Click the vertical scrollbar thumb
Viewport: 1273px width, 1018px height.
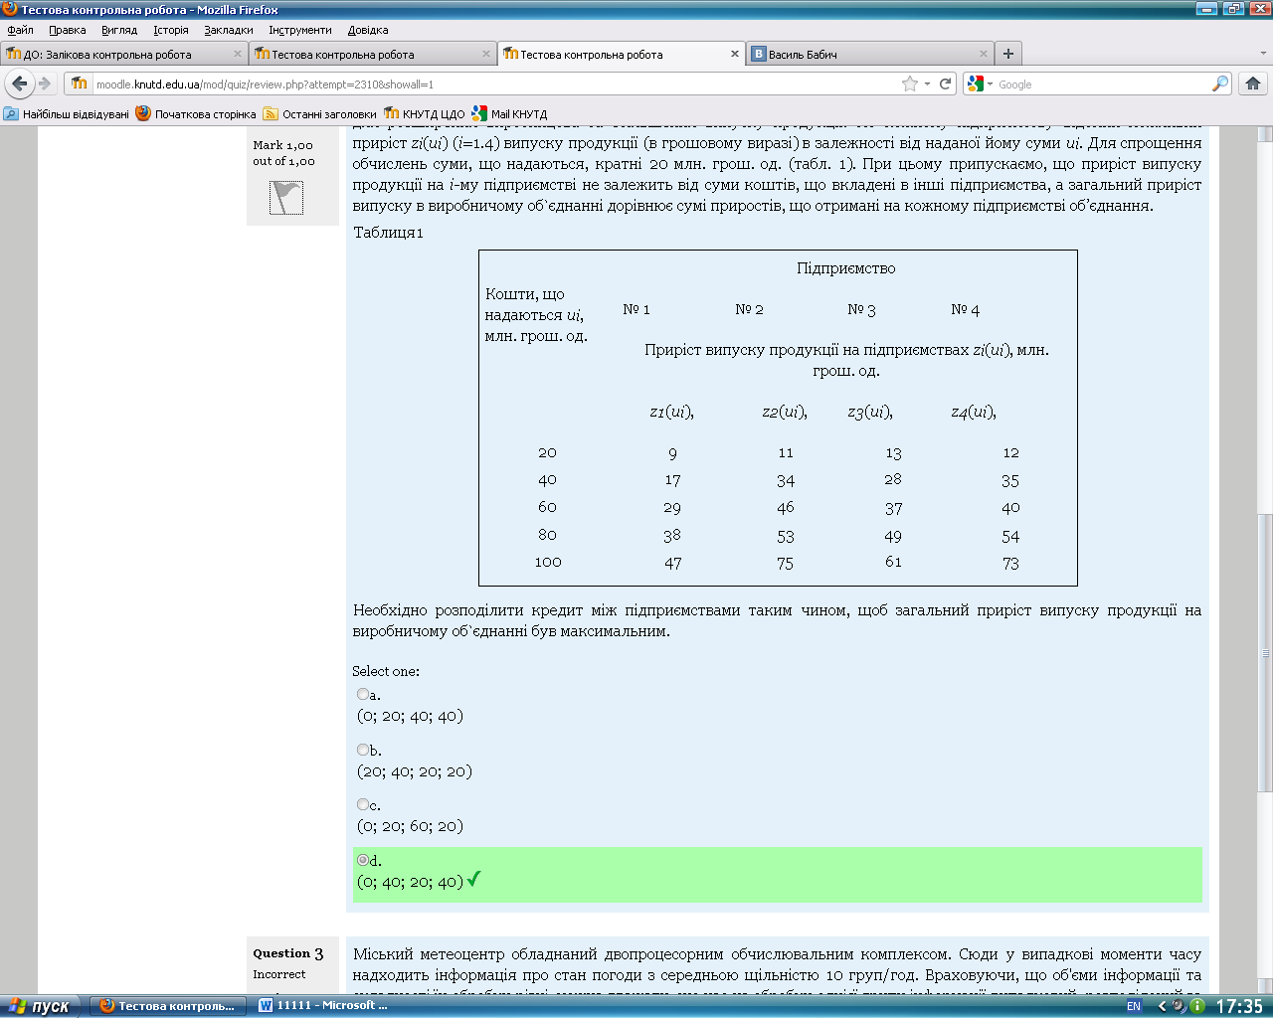[1265, 652]
